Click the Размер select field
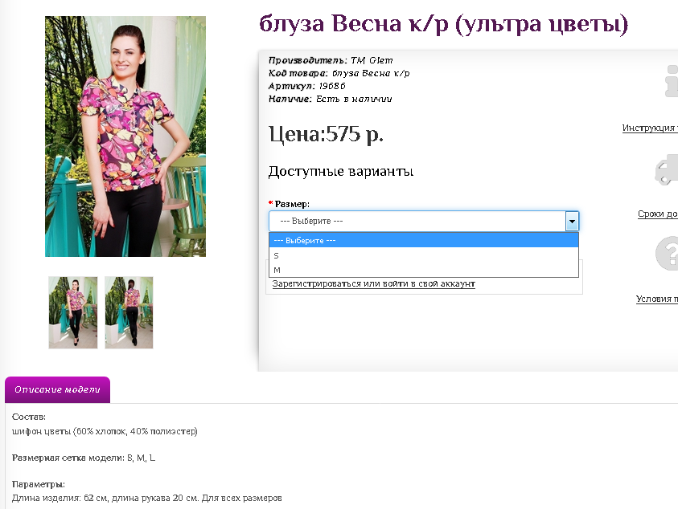This screenshot has width=678, height=509. (x=424, y=221)
